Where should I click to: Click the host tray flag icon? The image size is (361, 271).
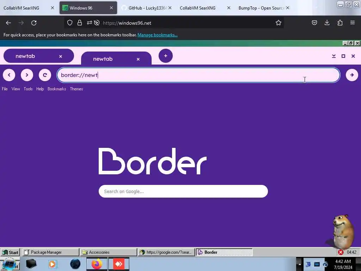[308, 264]
